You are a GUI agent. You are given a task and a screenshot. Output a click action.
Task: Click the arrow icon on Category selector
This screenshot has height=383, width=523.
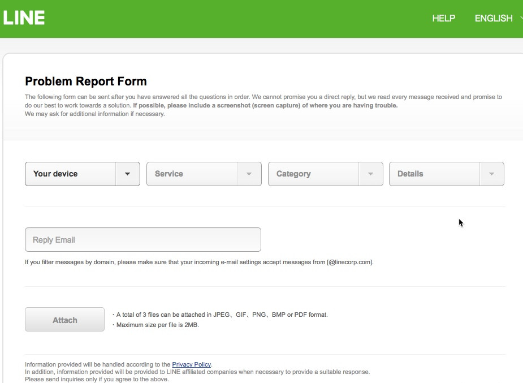(371, 174)
